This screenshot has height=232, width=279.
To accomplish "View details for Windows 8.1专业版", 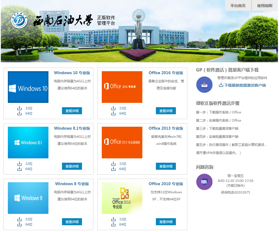I will point(72,166).
